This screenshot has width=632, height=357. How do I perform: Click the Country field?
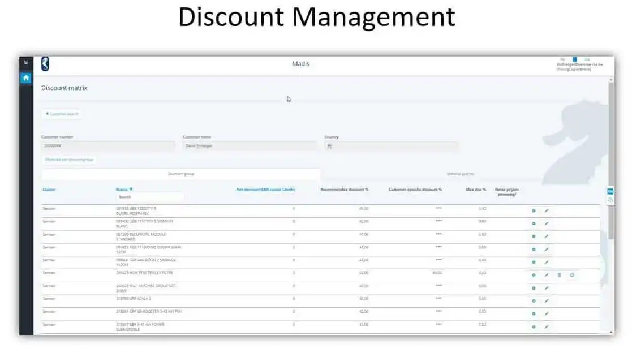(x=392, y=146)
